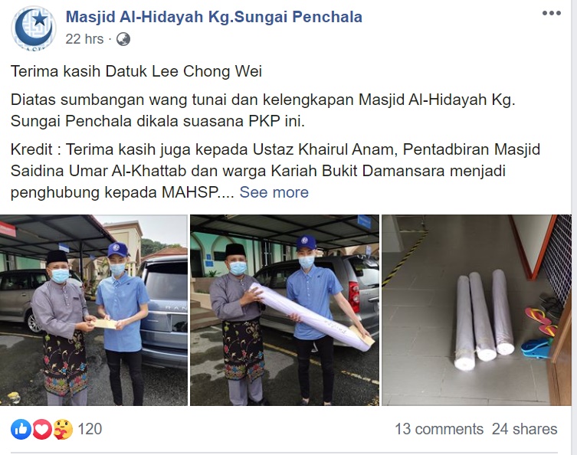View the 120 reactions count
Screen dimensions: 577x455
coord(90,429)
